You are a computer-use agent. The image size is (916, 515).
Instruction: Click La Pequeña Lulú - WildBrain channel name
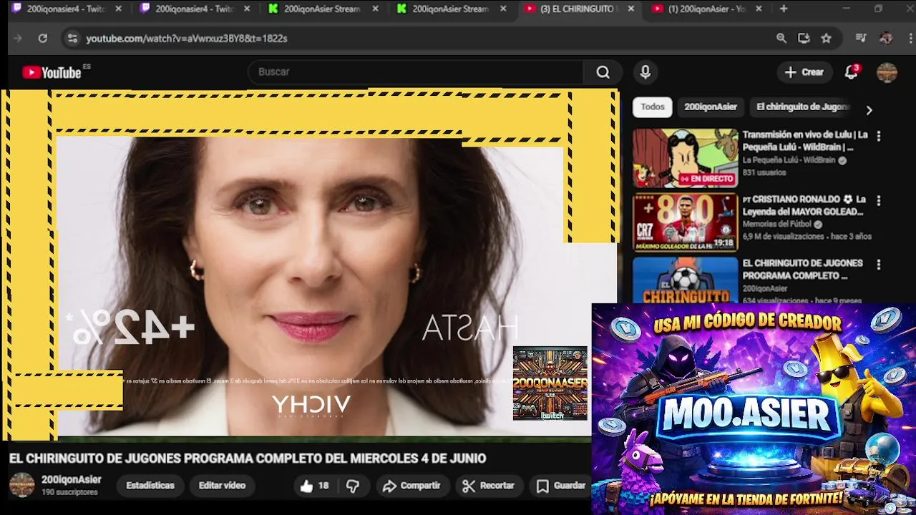click(789, 160)
